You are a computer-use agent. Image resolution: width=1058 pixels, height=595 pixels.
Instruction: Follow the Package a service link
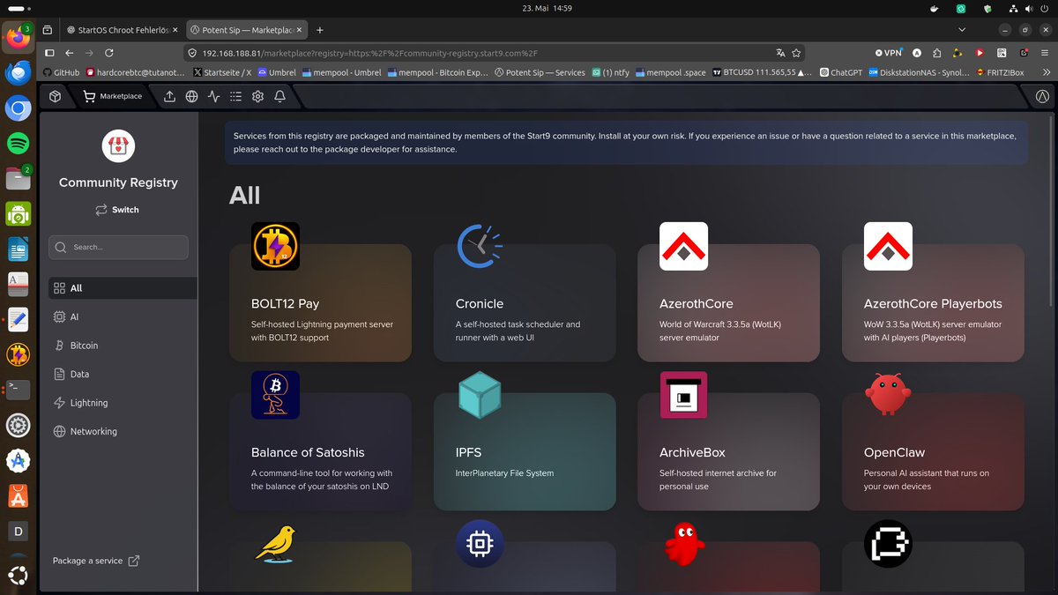(x=96, y=561)
